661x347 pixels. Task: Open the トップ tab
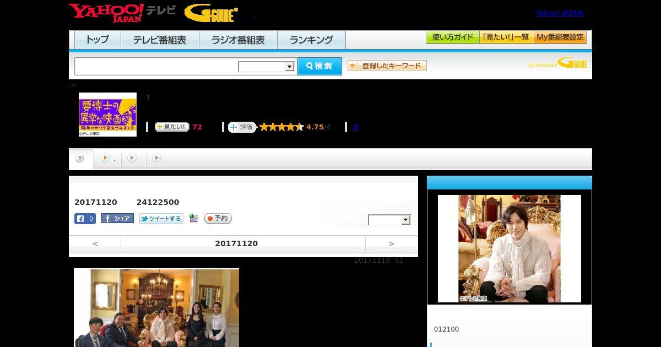[x=97, y=40]
